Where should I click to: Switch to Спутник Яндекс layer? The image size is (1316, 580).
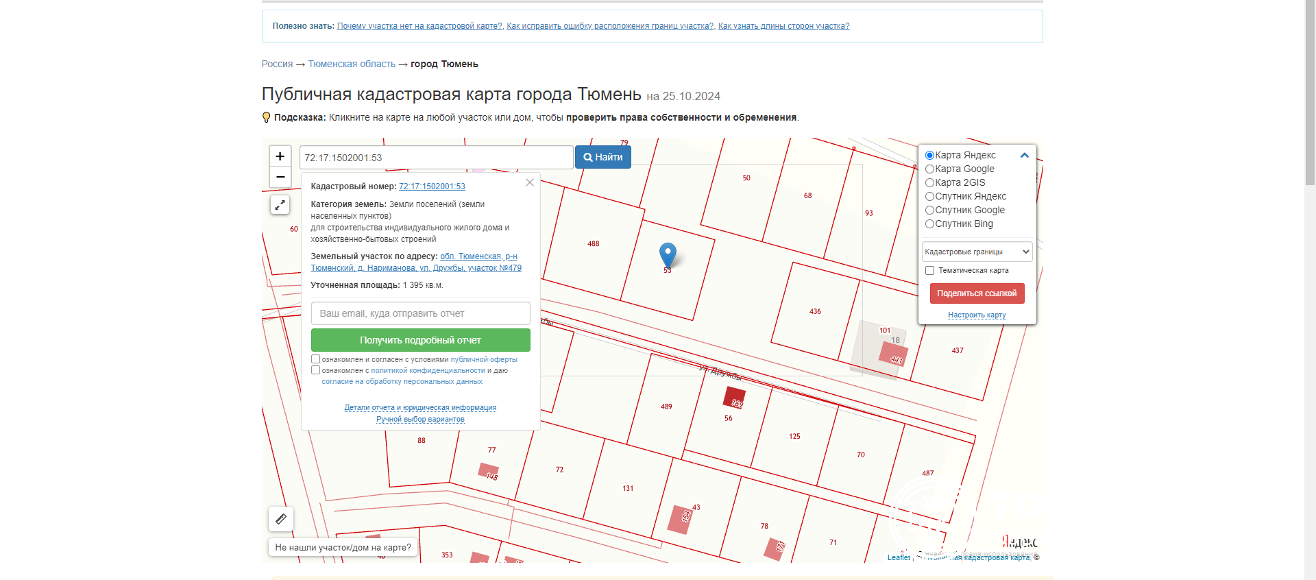tap(930, 197)
